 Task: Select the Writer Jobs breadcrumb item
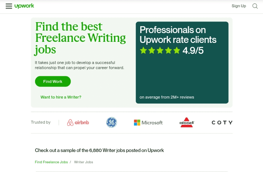tap(84, 162)
